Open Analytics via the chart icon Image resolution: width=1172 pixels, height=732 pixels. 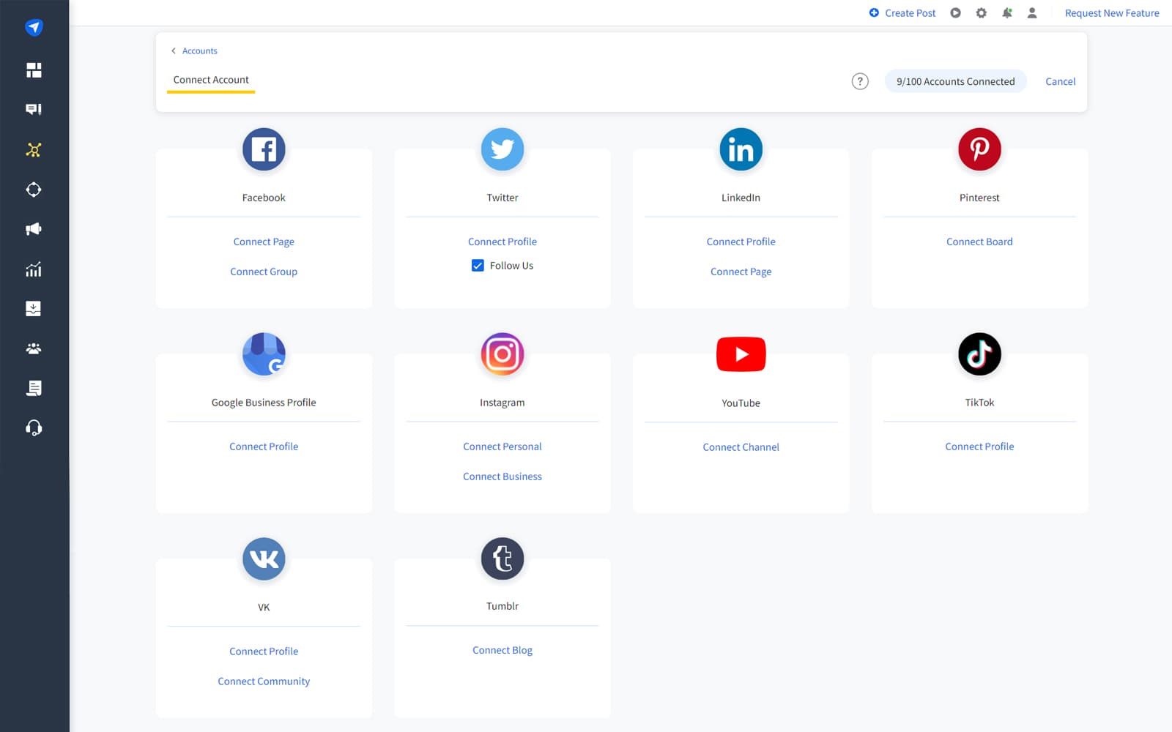point(34,269)
